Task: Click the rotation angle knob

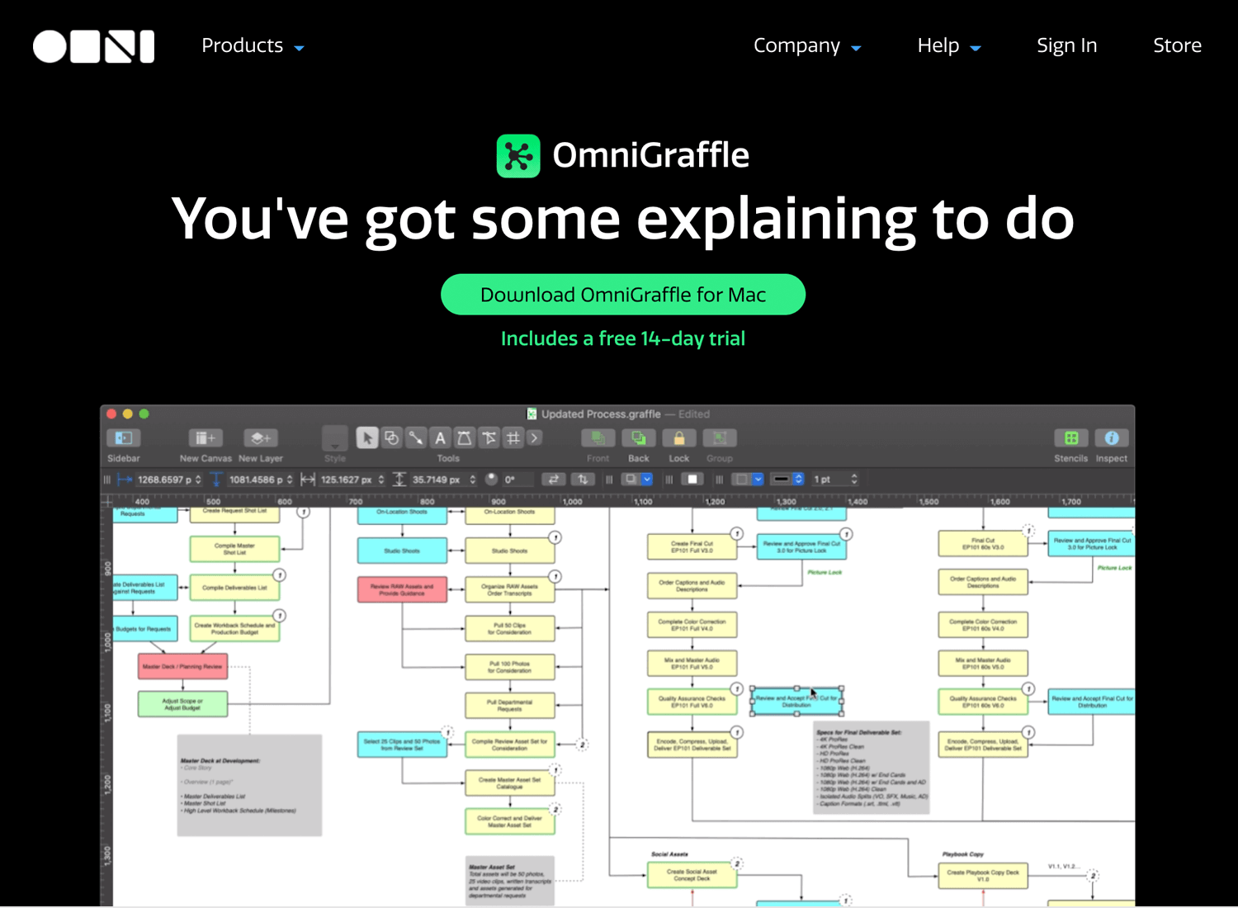Action: [x=492, y=479]
